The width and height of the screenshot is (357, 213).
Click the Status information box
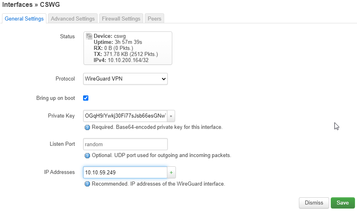pos(128,48)
